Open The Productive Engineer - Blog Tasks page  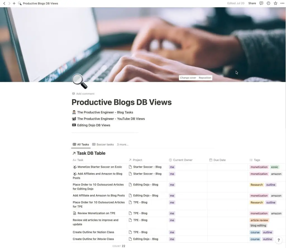coord(105,112)
